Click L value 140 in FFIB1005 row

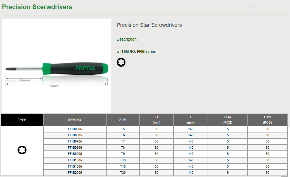[x=191, y=160]
